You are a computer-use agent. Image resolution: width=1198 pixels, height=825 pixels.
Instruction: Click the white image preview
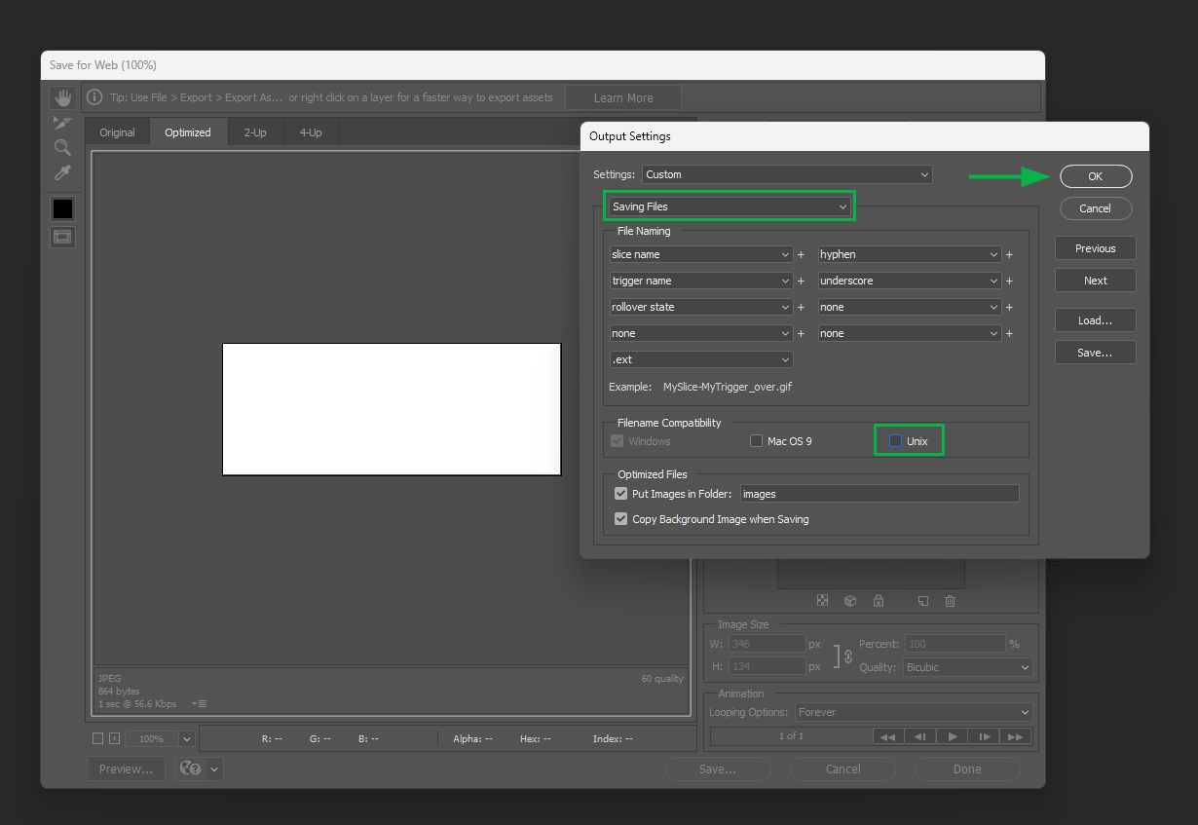pos(392,409)
